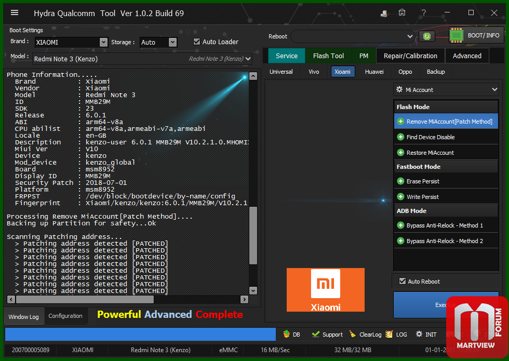Expand the Mi Account dropdown

[446, 90]
